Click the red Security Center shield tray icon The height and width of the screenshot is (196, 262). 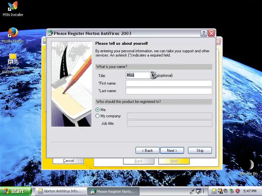pos(238,191)
